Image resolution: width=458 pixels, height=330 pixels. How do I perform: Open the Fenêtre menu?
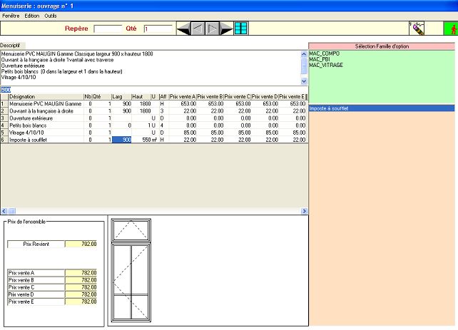pos(11,15)
